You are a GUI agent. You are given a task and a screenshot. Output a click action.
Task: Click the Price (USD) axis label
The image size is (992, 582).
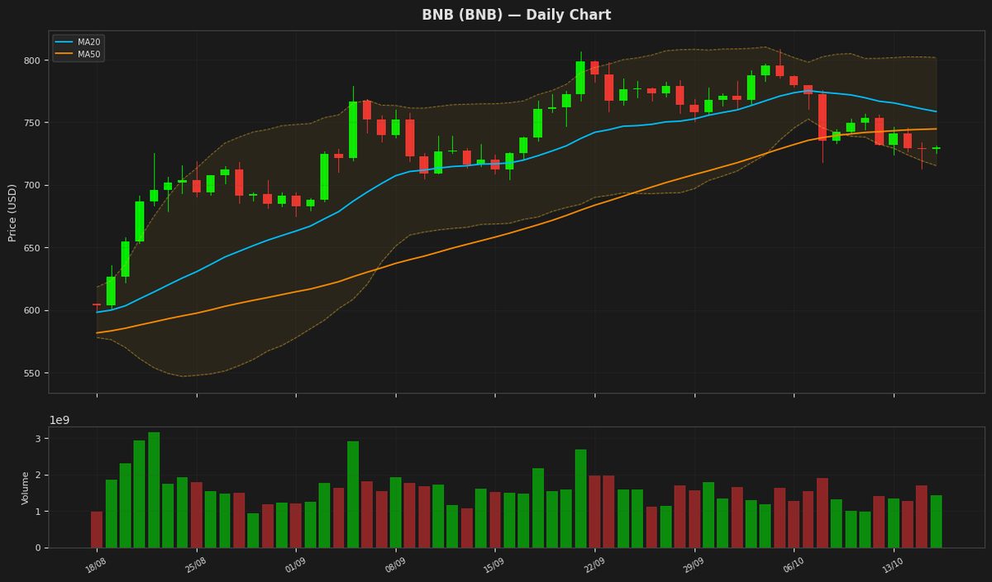coord(12,212)
